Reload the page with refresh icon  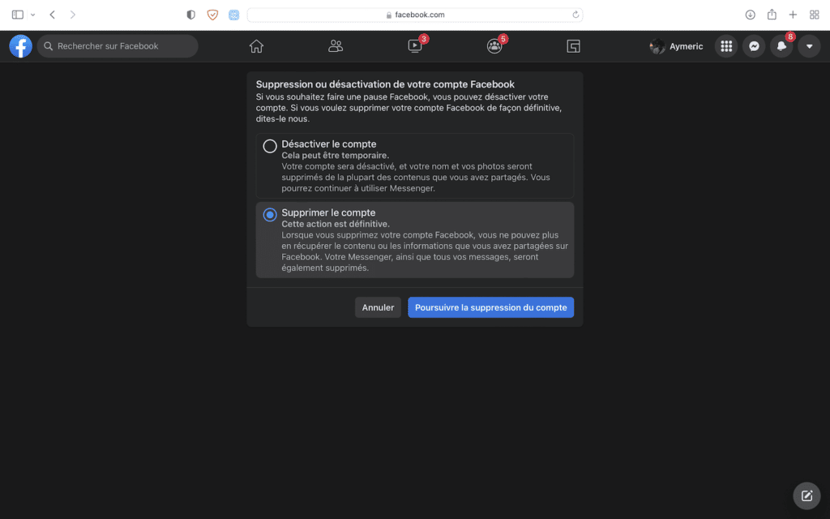(575, 15)
